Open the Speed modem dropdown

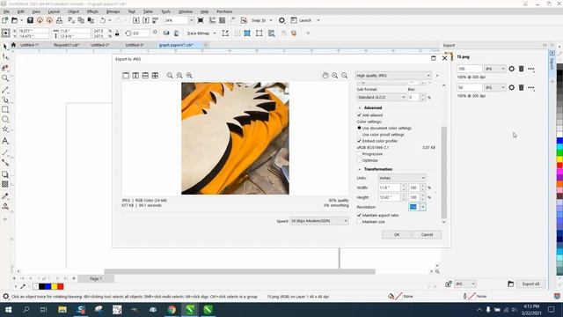click(x=319, y=221)
